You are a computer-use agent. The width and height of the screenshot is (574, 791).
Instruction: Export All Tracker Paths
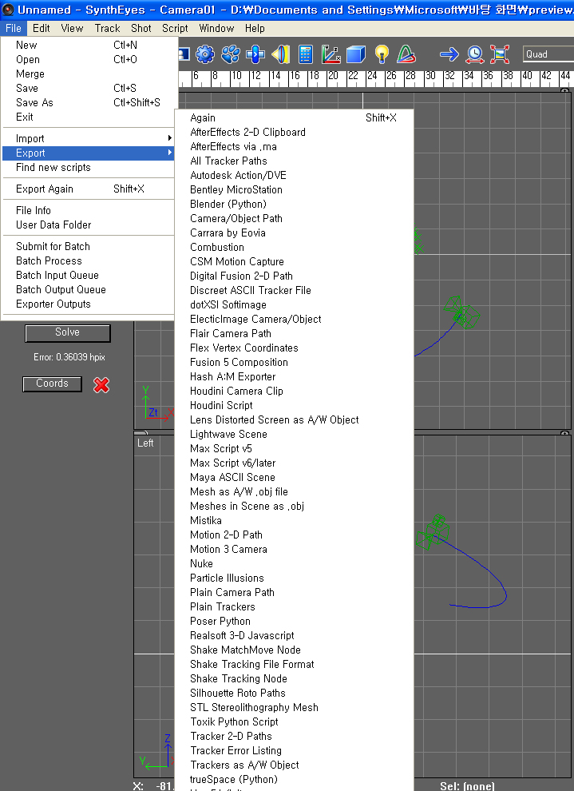coord(294,161)
